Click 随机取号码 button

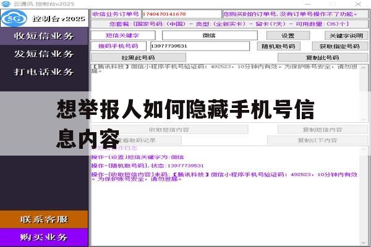pyautogui.click(x=279, y=46)
